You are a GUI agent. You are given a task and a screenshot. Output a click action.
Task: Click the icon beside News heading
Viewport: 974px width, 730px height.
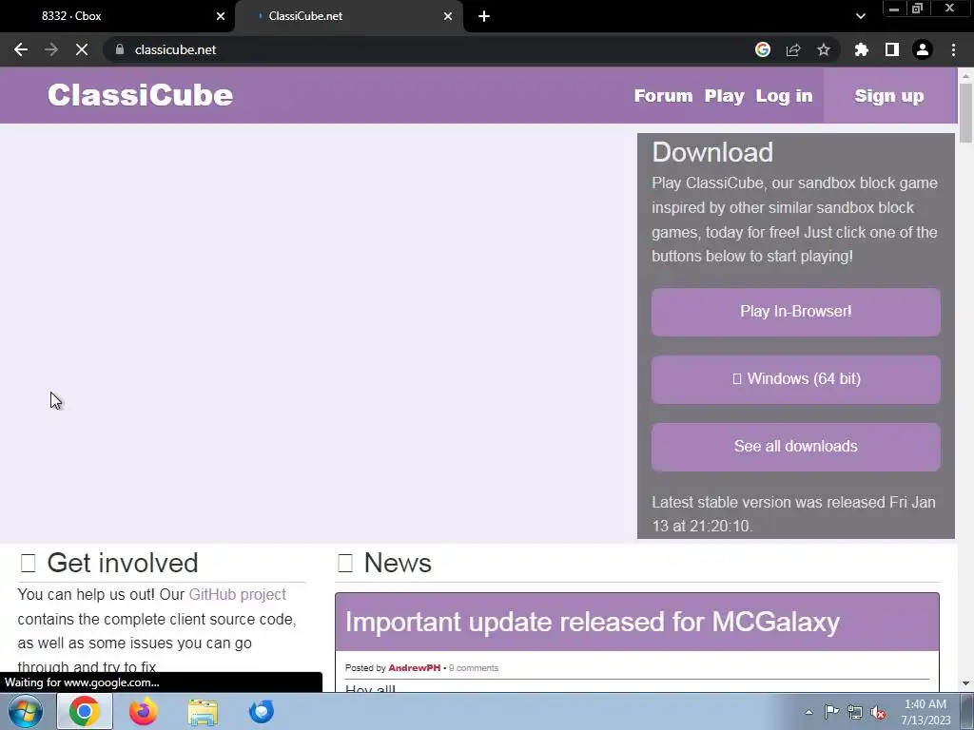pos(344,563)
